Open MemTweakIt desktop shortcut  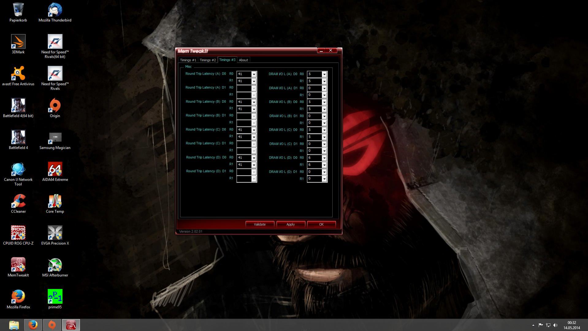point(18,268)
